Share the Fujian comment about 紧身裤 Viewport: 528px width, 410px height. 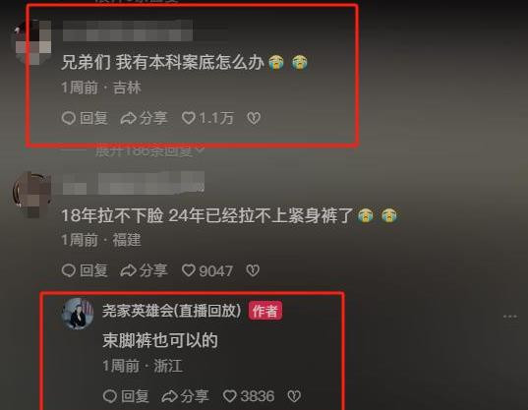click(x=144, y=270)
